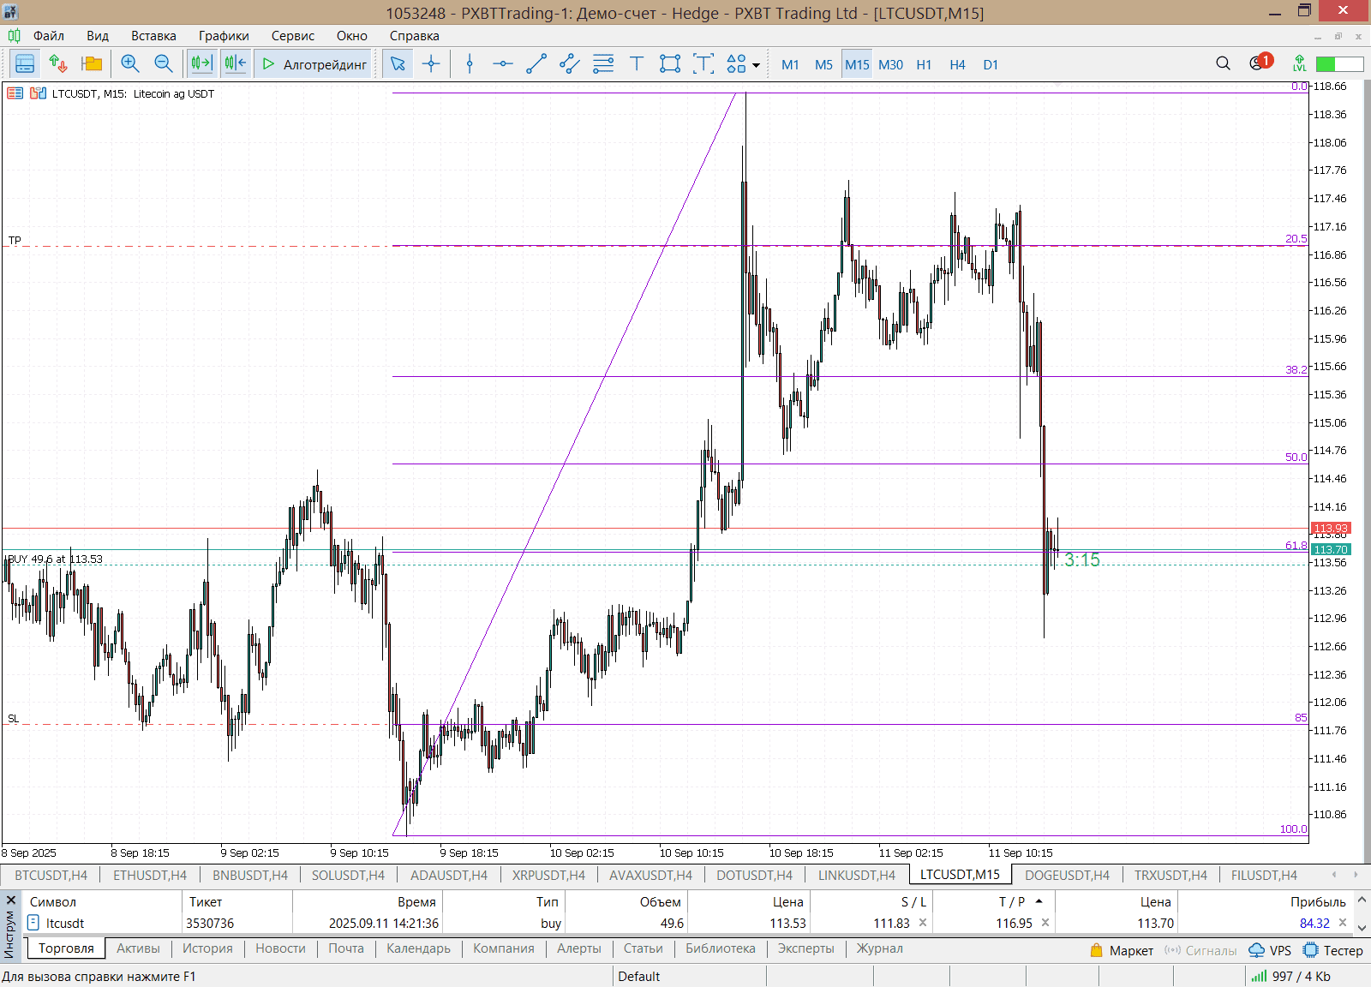Viewport: 1371px width, 987px height.
Task: Toggle chart shift from right edge
Action: click(x=235, y=64)
